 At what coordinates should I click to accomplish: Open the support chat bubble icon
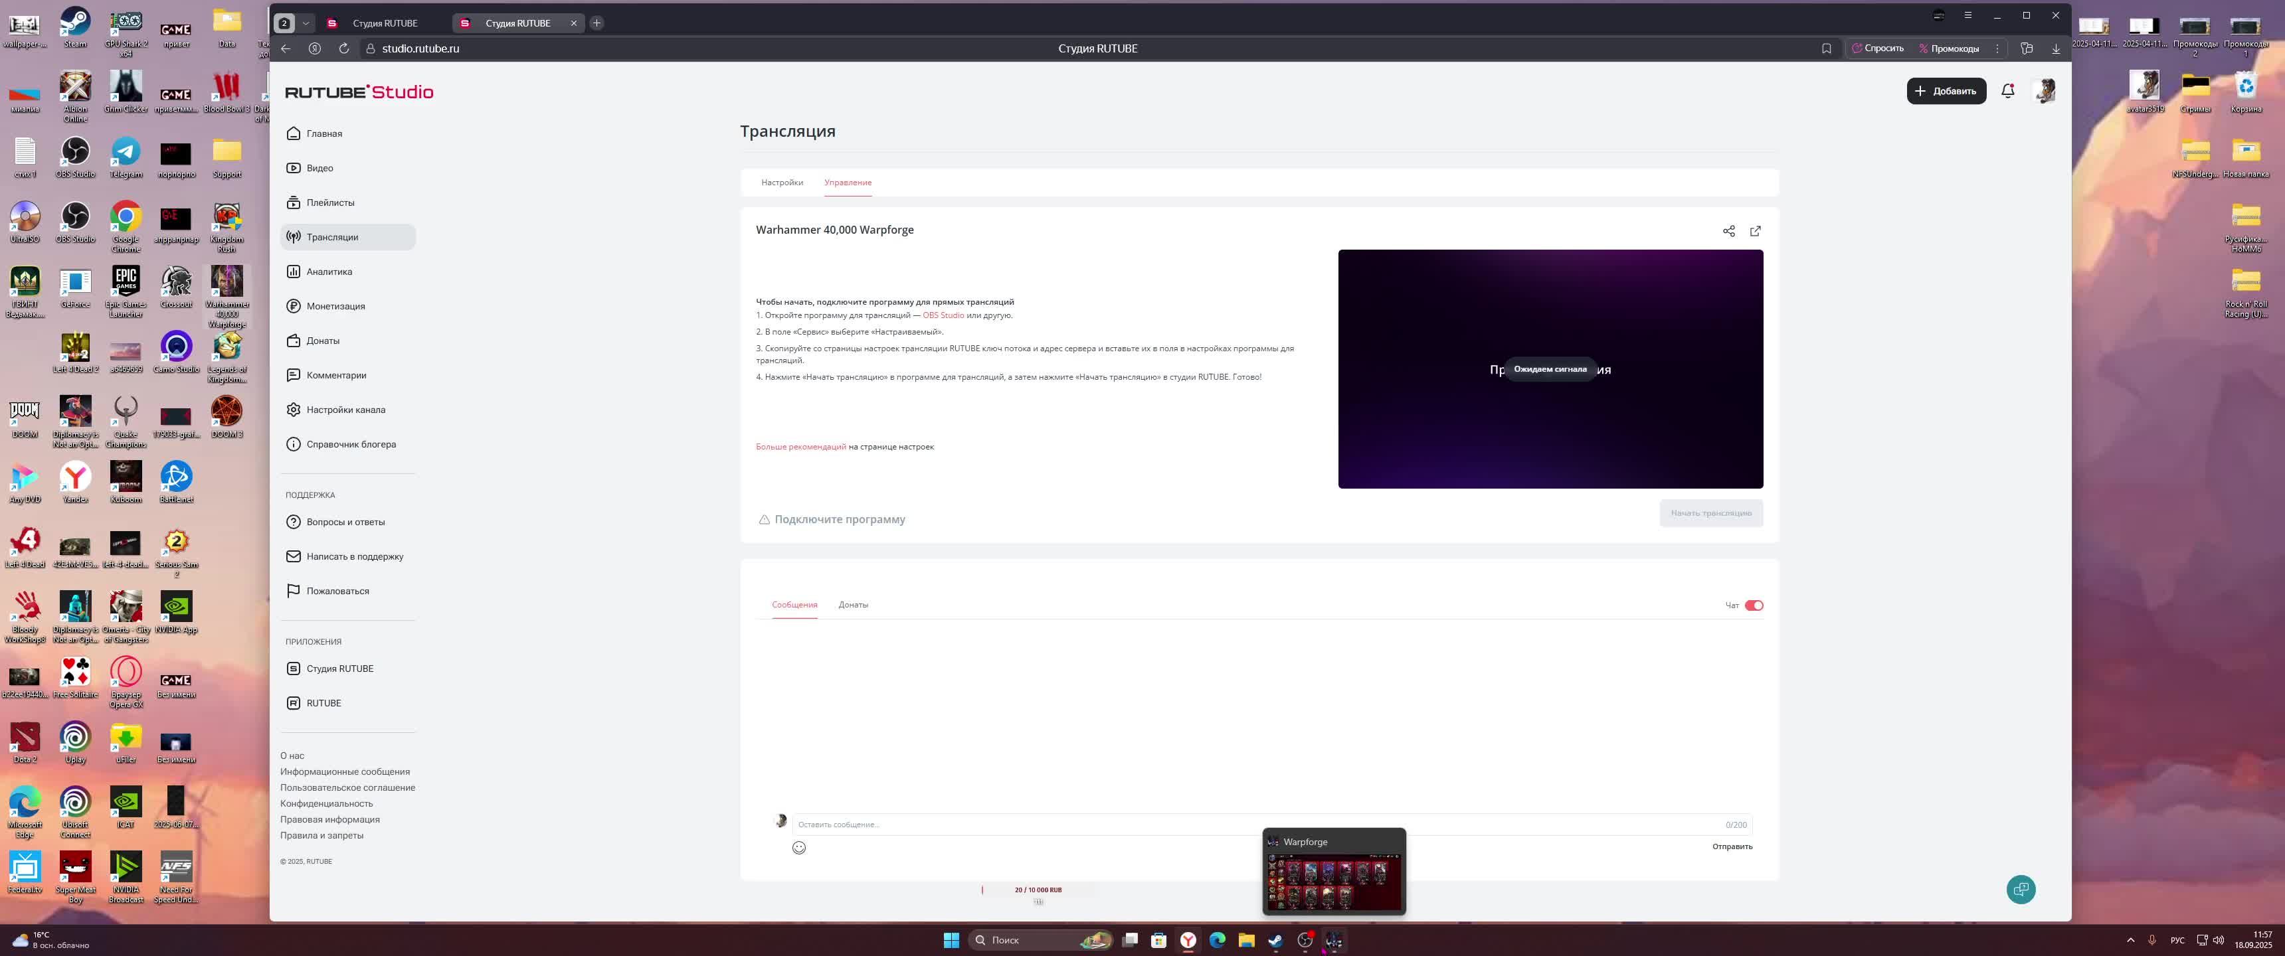(2020, 888)
